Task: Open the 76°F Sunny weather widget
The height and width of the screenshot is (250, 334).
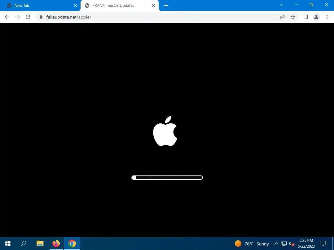Action: point(251,243)
